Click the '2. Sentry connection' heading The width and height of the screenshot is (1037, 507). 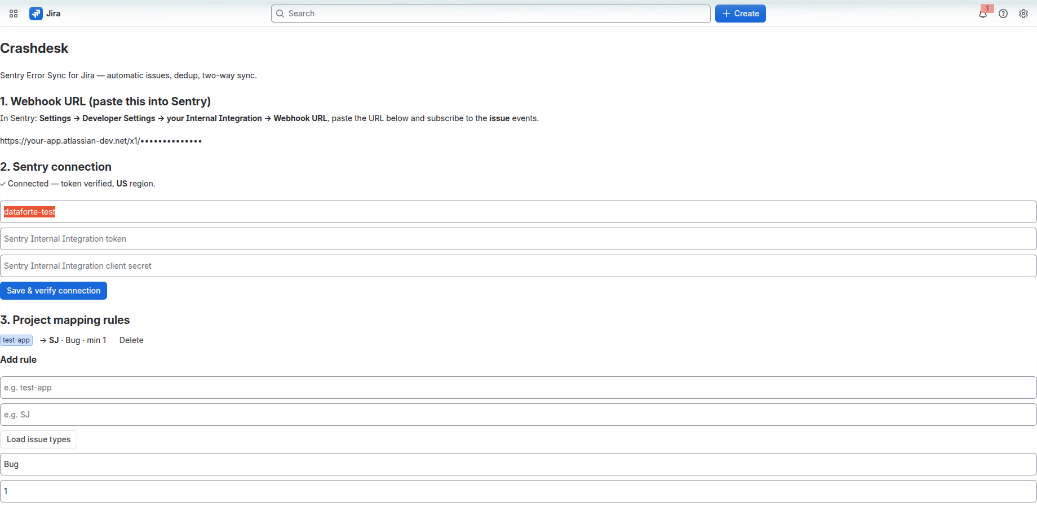56,167
